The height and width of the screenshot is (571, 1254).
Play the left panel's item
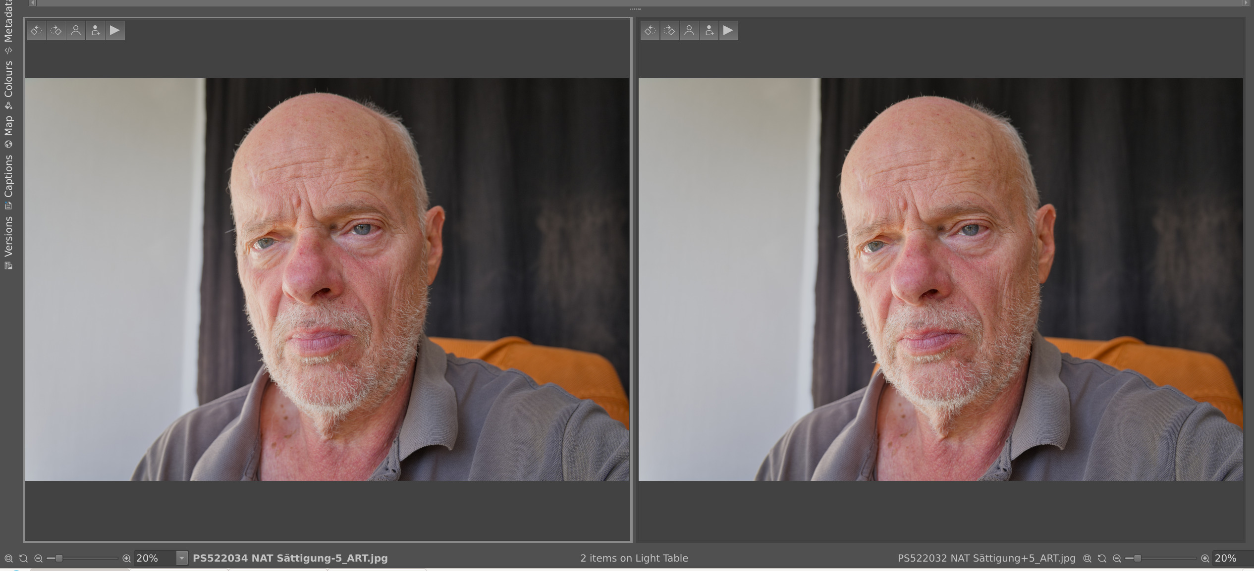pos(114,31)
